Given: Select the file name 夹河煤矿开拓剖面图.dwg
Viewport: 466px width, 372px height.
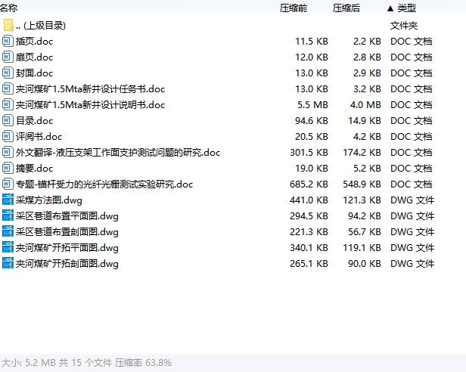Looking at the screenshot, I should pyautogui.click(x=67, y=264).
